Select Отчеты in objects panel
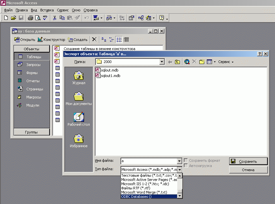This screenshot has height=204, width=275. click(x=31, y=81)
